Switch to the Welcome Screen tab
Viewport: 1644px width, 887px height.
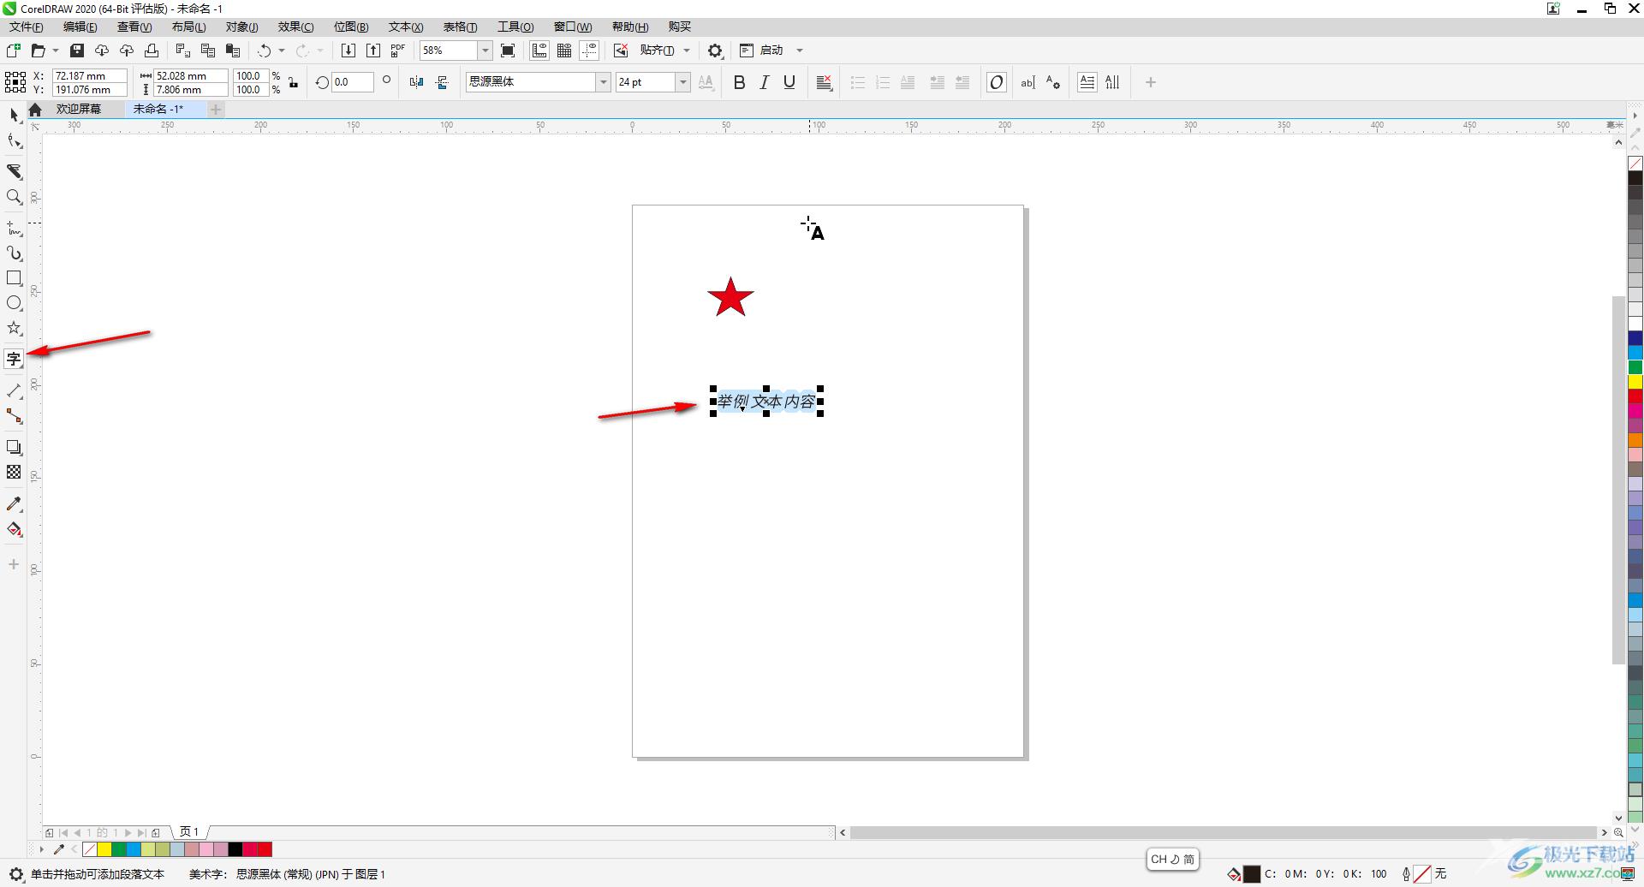point(78,109)
